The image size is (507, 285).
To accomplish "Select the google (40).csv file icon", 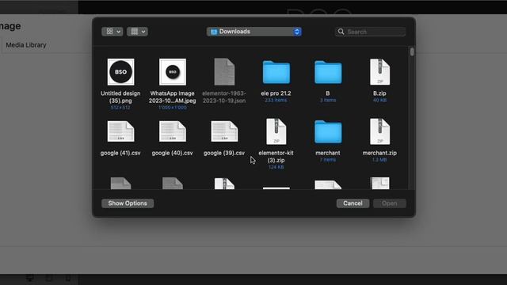I will coord(173,131).
